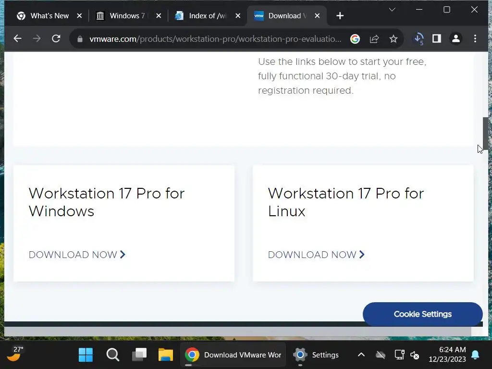Open Chrome three-dot menu
Image resolution: width=492 pixels, height=369 pixels.
pyautogui.click(x=475, y=38)
